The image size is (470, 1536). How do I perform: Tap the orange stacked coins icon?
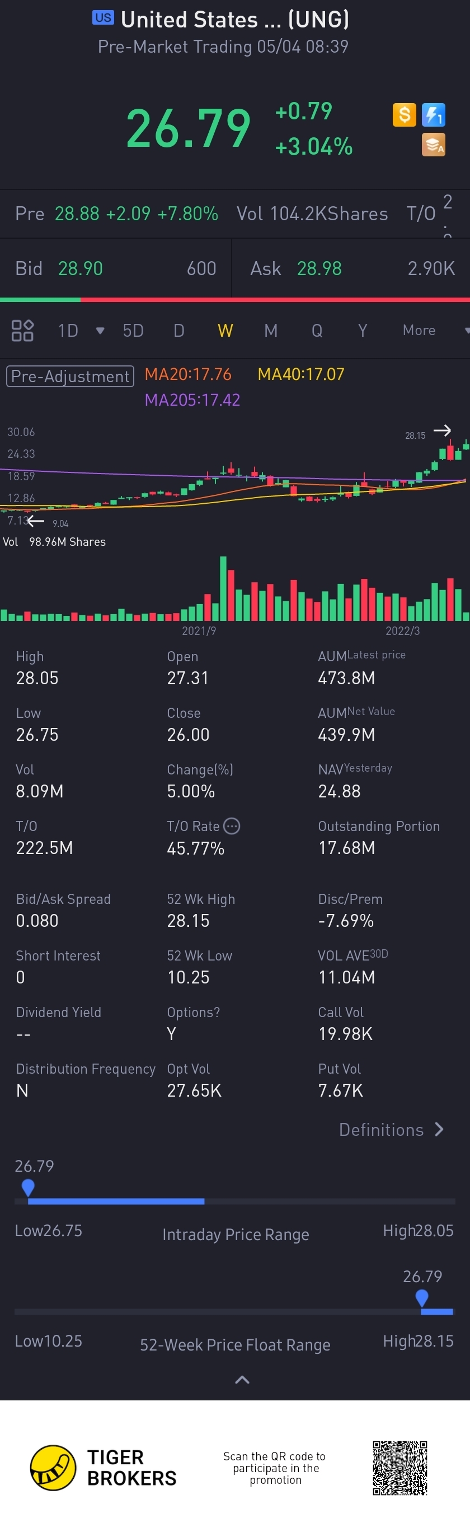click(x=433, y=145)
